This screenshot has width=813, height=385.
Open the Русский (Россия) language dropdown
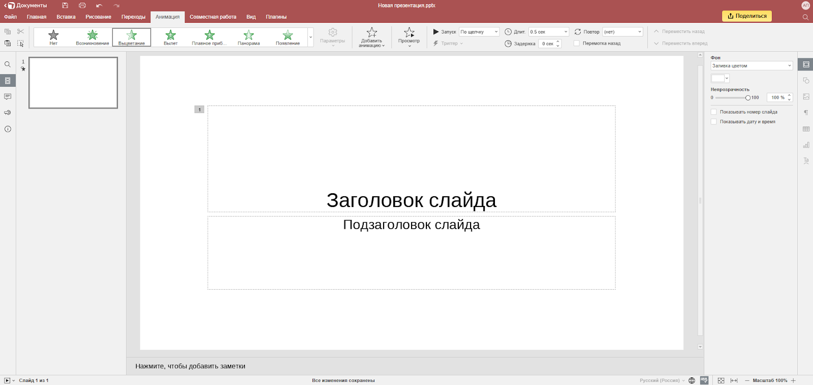[x=662, y=380]
